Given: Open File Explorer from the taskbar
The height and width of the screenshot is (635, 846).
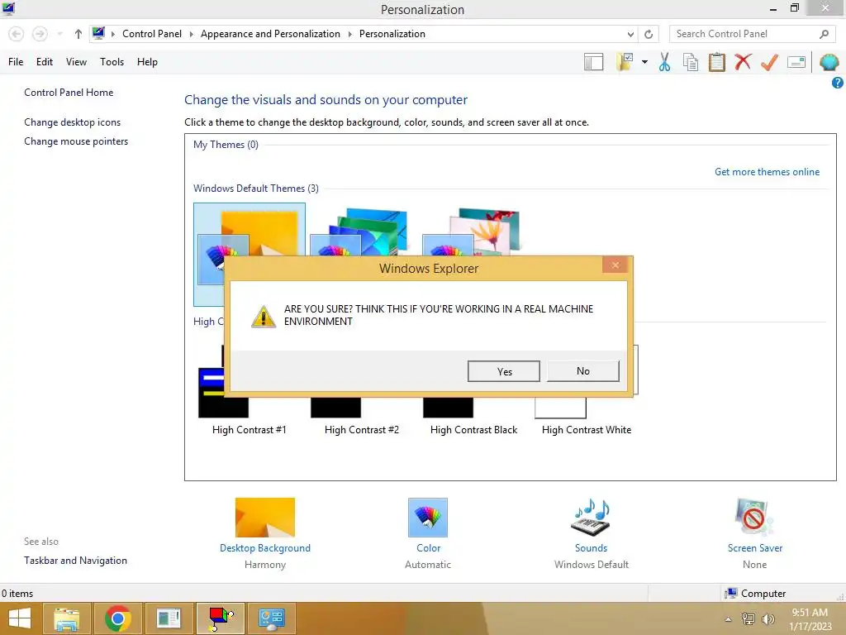Looking at the screenshot, I should click(x=66, y=618).
